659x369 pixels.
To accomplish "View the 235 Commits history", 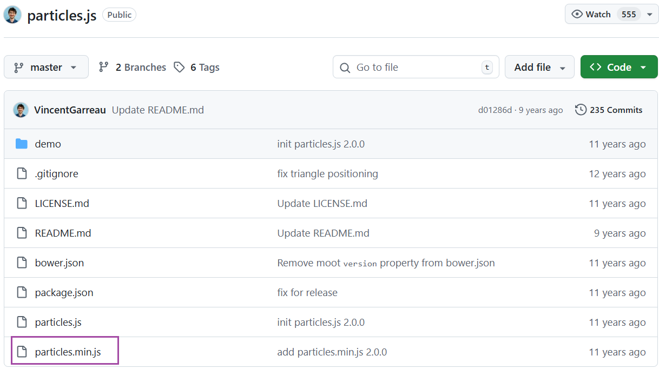I will (x=609, y=110).
